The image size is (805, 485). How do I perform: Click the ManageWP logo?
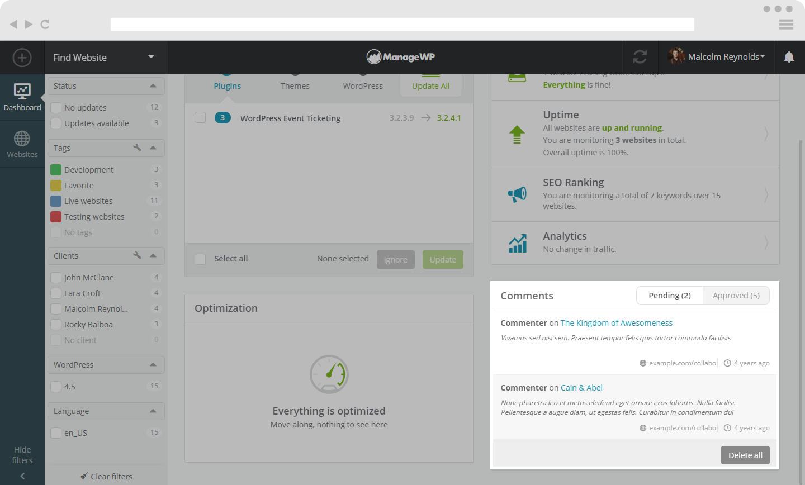tap(401, 57)
